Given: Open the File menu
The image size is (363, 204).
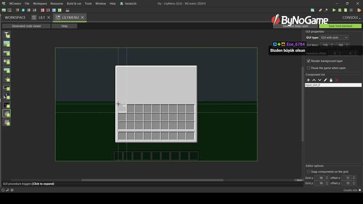Looking at the screenshot, I should pos(27,3).
